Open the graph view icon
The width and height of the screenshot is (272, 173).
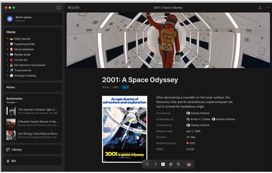tap(171, 164)
